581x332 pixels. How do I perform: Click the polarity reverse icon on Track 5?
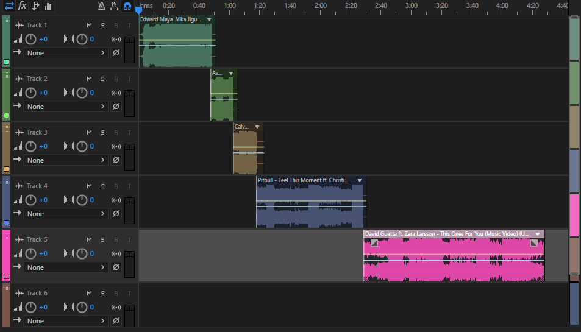116,267
